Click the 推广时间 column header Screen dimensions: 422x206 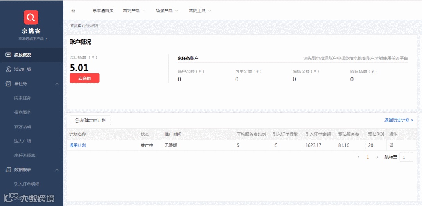(173, 134)
